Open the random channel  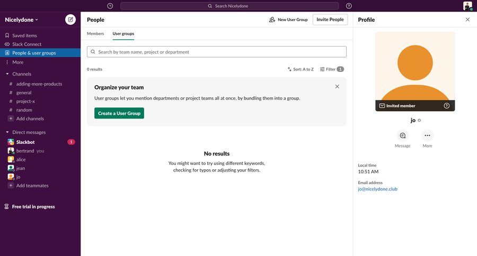(40, 110)
